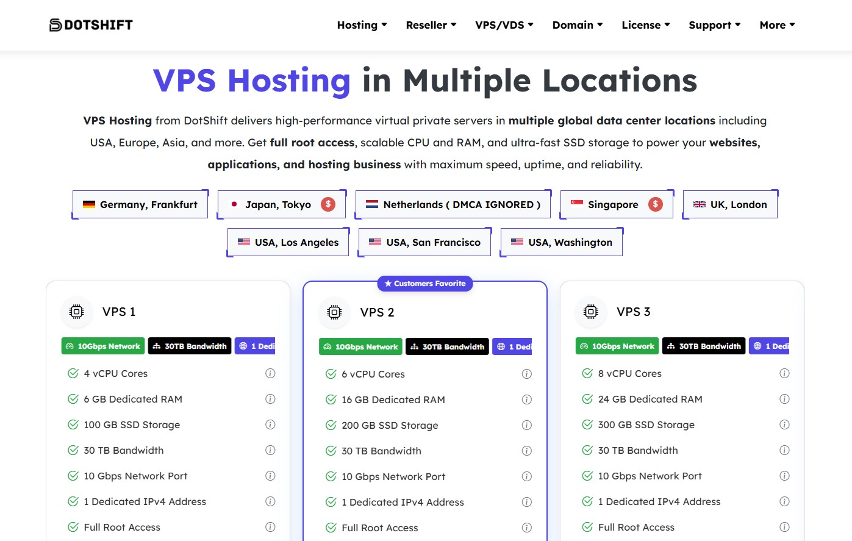Click the dollar badge on Singapore
Image resolution: width=852 pixels, height=541 pixels.
656,204
